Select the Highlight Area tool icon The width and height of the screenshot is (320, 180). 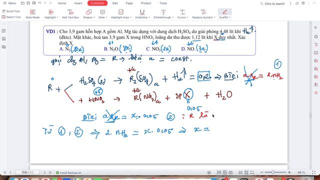pyautogui.click(x=121, y=12)
